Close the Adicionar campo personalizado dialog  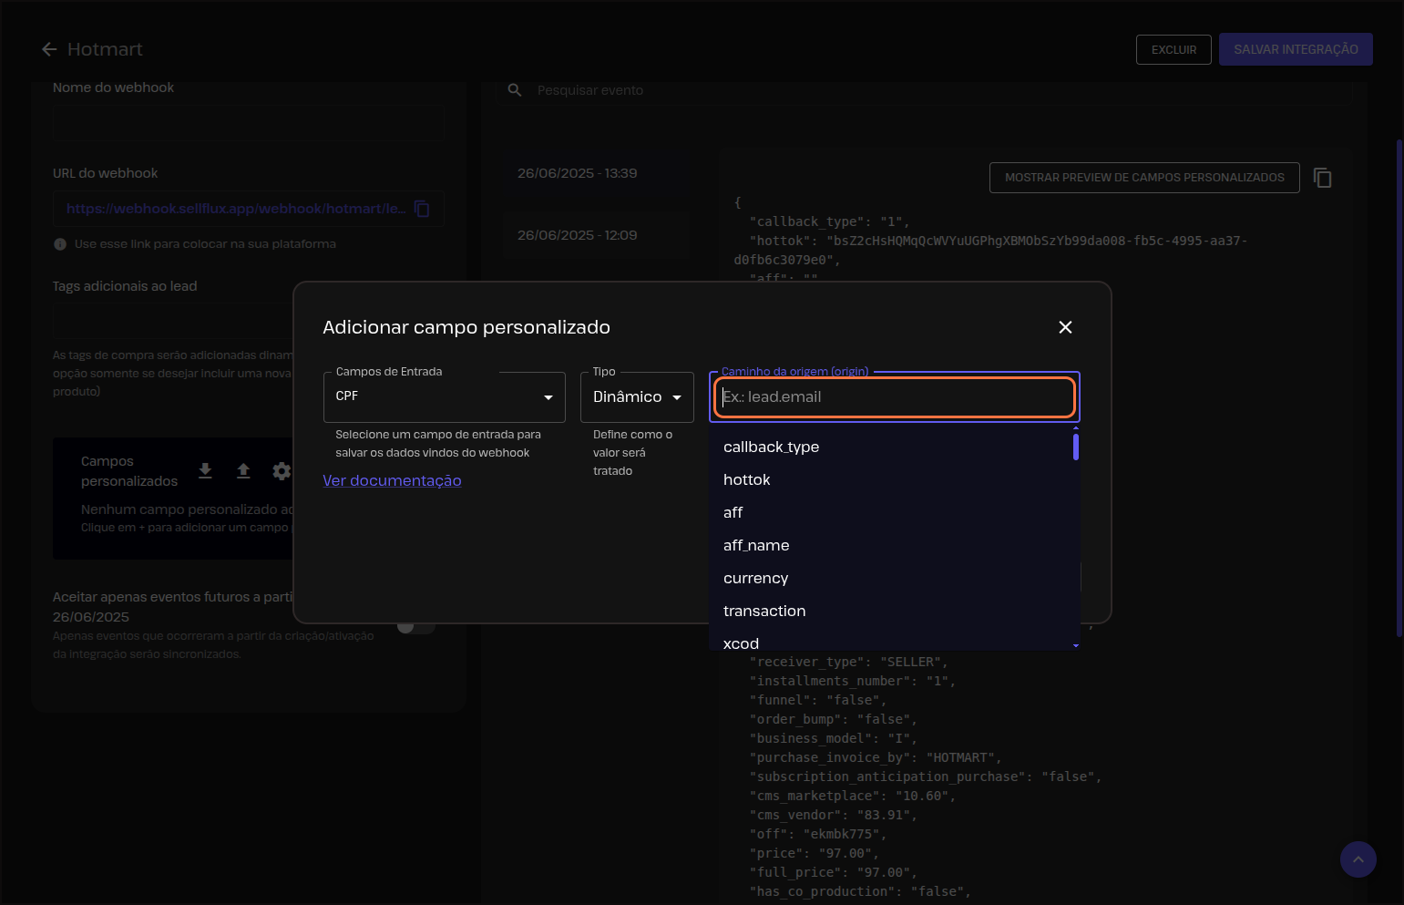click(1065, 327)
